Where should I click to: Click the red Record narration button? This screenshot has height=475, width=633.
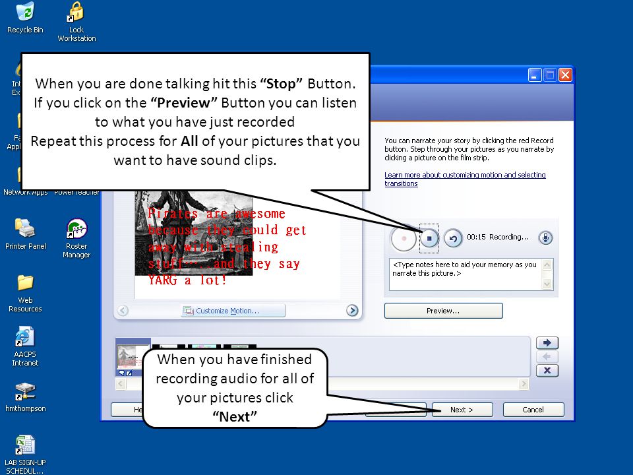404,238
